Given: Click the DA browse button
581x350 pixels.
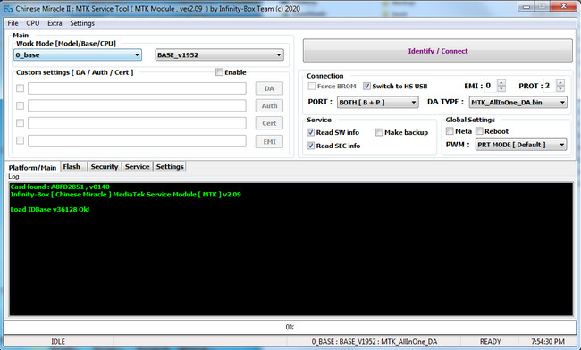Looking at the screenshot, I should [x=269, y=88].
